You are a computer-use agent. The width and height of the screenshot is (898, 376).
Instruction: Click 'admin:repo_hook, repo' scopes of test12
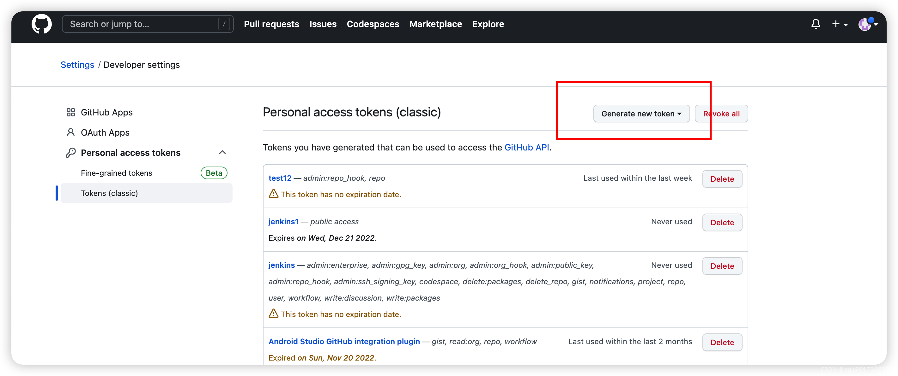[344, 178]
